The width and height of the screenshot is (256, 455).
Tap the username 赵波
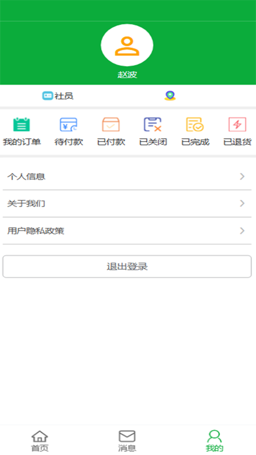pyautogui.click(x=127, y=75)
